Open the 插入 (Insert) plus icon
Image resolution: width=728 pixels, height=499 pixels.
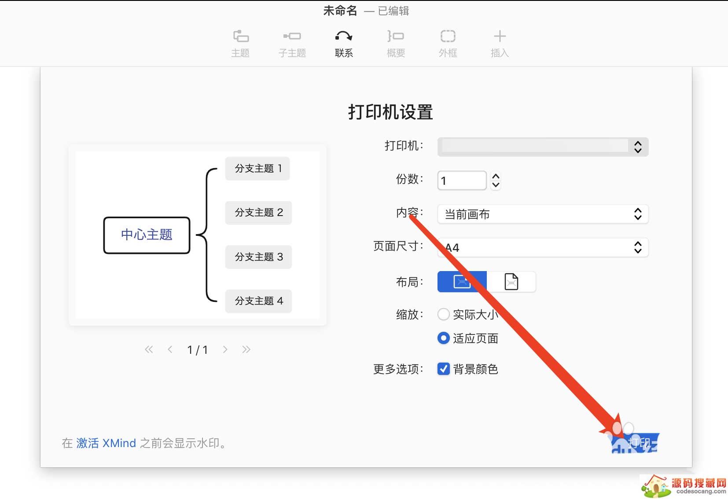point(500,37)
